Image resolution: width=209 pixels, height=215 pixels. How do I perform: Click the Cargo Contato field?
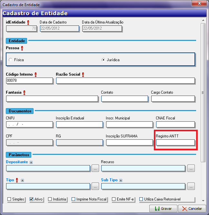pyautogui.click(x=173, y=99)
